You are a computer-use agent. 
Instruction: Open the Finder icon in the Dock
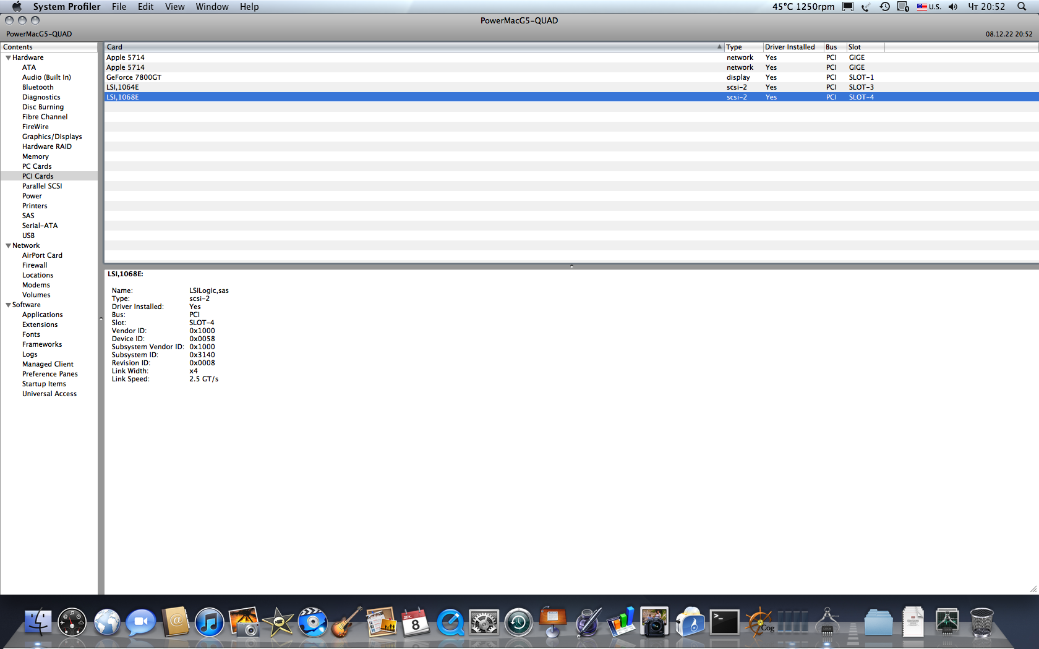point(38,622)
